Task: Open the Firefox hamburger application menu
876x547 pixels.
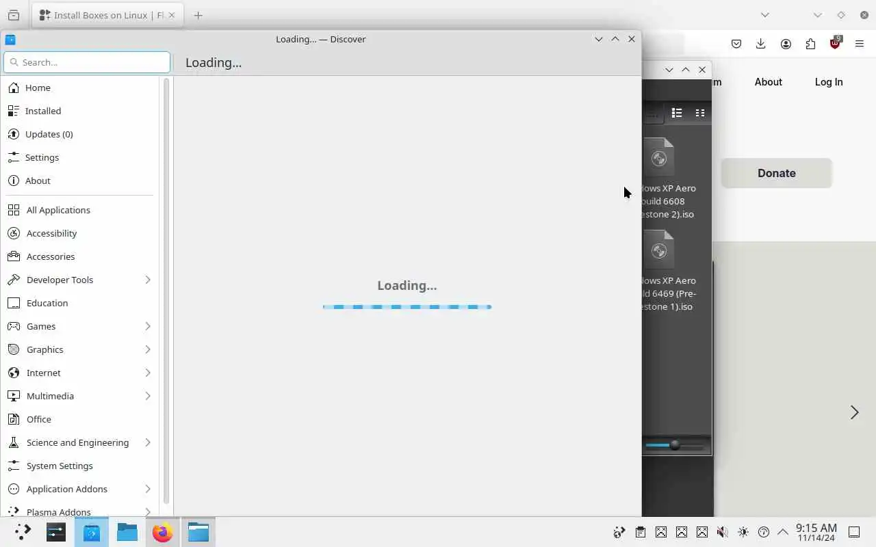Action: click(860, 44)
